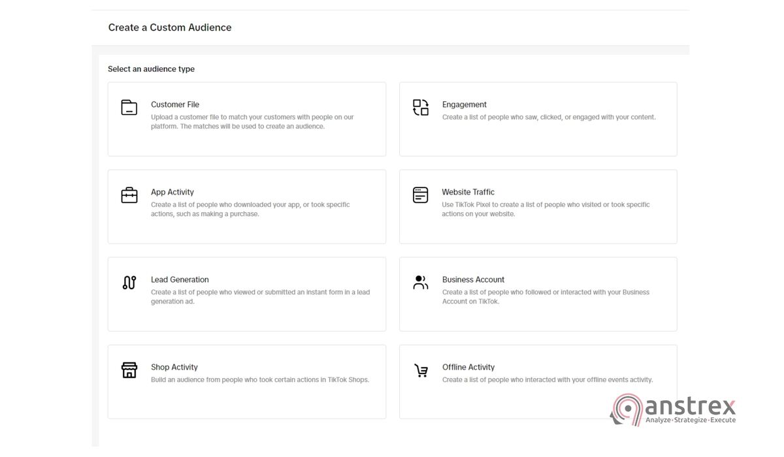Click the Engagement icon
784x457 pixels.
420,108
